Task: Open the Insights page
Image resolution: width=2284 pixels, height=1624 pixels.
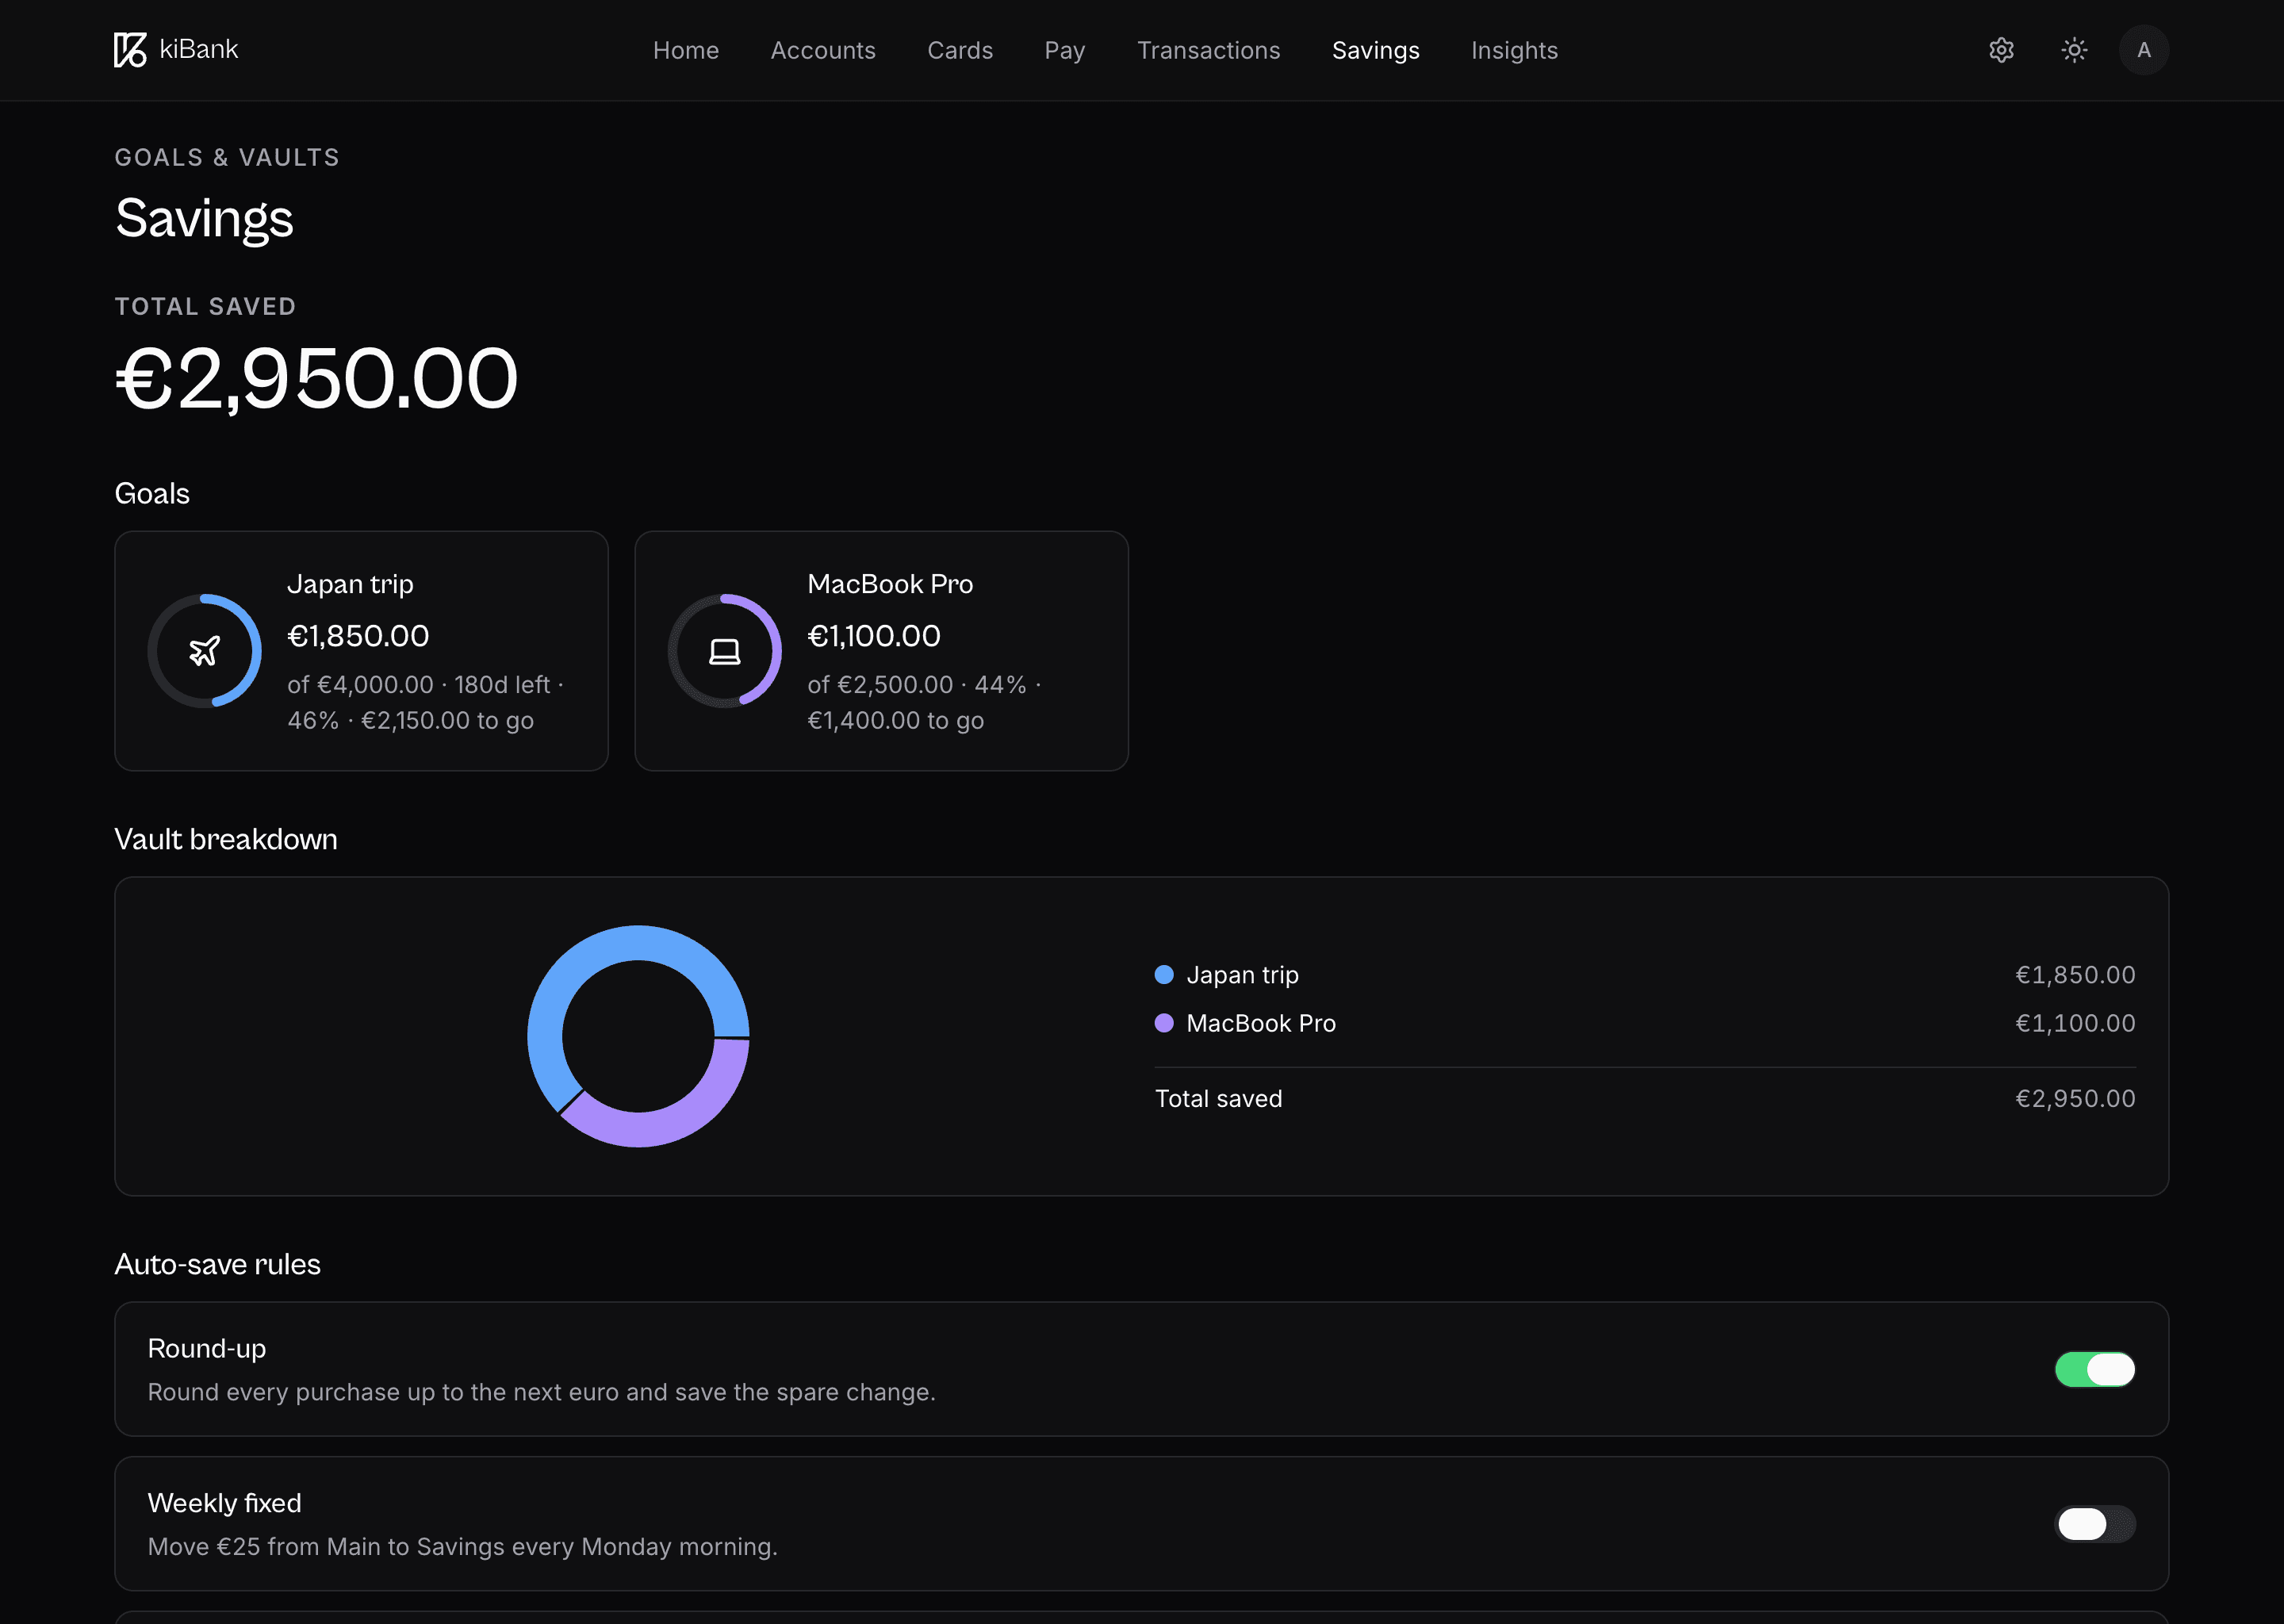Action: tap(1514, 50)
